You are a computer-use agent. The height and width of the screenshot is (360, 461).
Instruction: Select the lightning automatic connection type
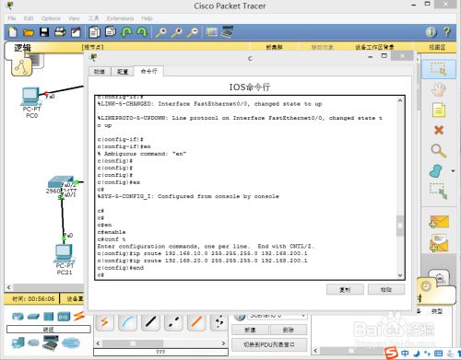point(104,322)
